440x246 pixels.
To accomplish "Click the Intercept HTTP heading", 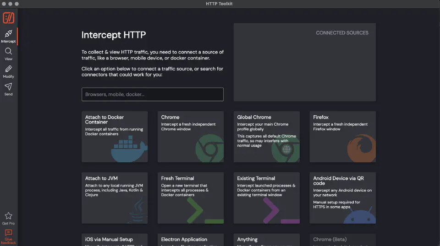I will coord(114,35).
